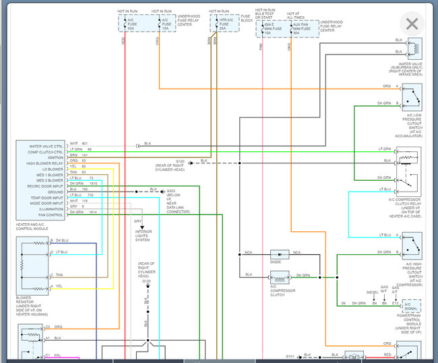Click the A/C LOW PRESSURE CUTOUT SWITCH caption

[408, 125]
